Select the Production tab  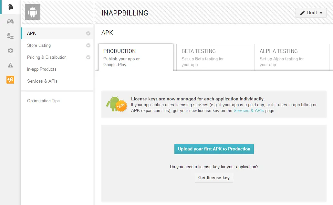point(135,57)
